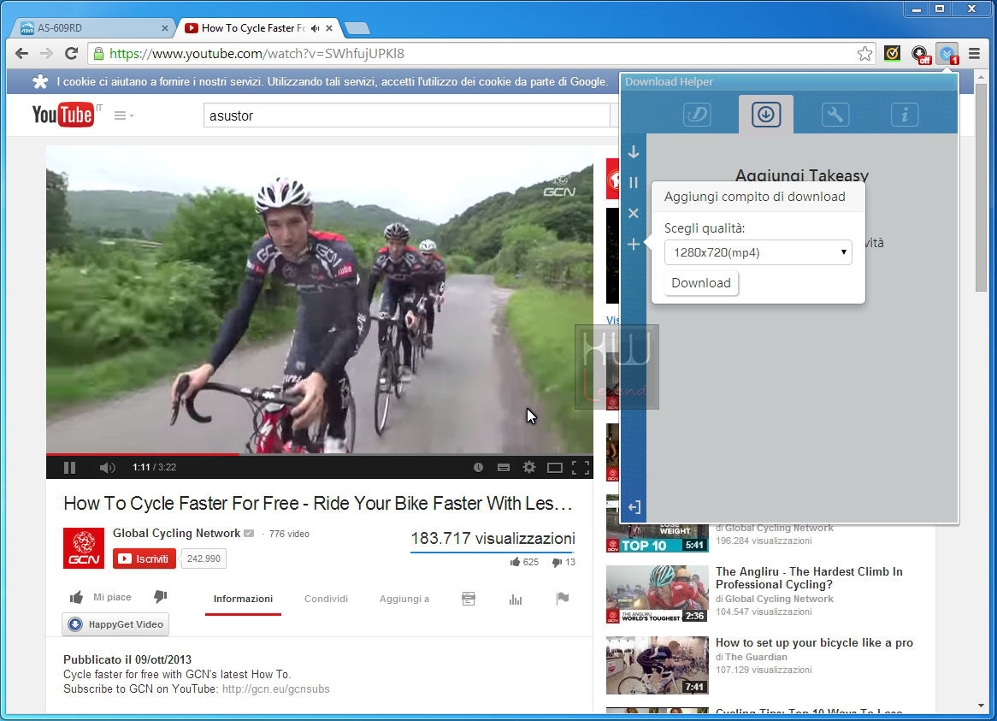Open the gcn.eu/gcnsubs link
The width and height of the screenshot is (997, 721).
(276, 689)
